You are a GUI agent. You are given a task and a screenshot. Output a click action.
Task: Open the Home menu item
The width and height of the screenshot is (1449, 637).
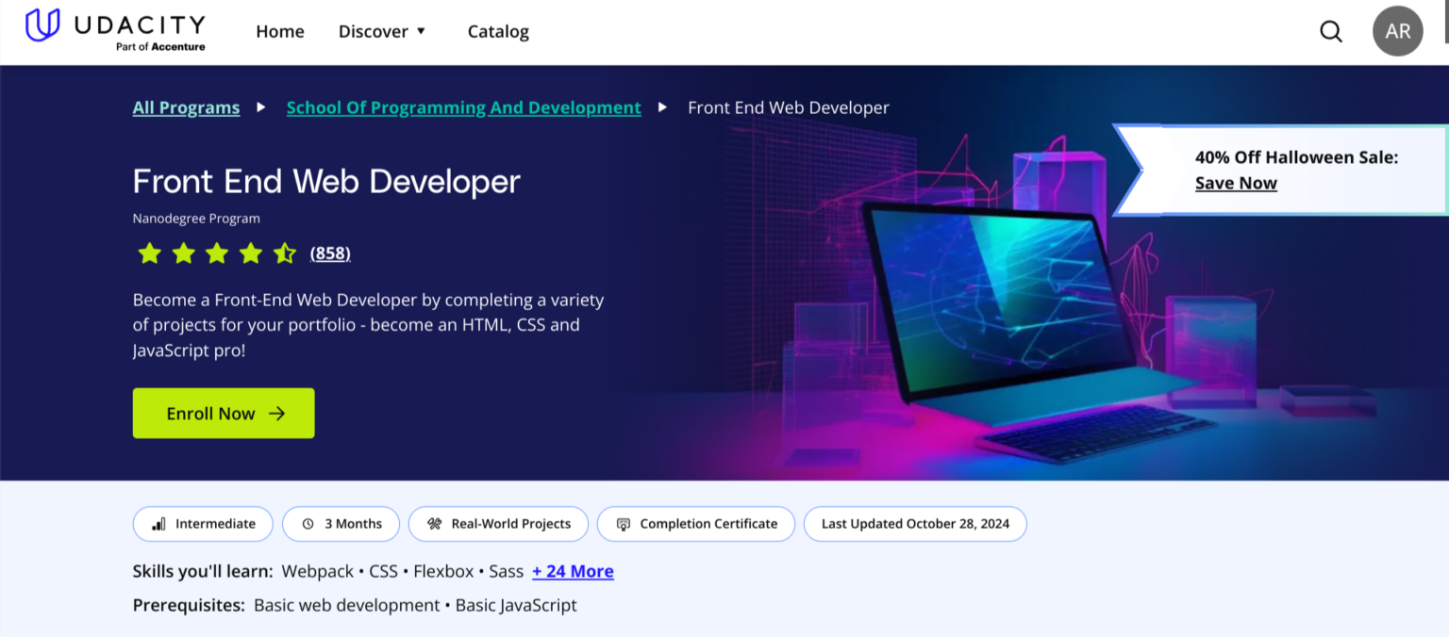tap(279, 30)
